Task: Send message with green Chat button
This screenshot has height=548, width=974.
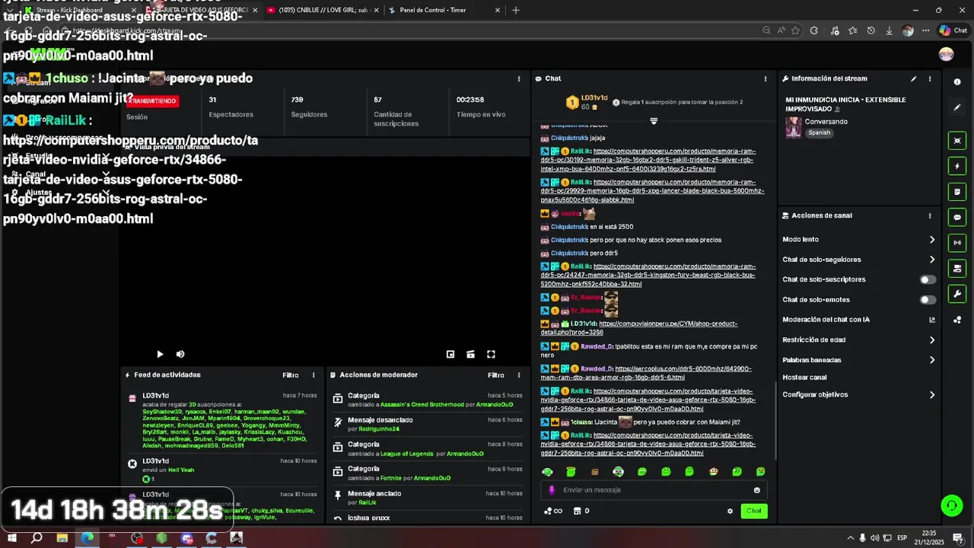Action: coord(753,511)
